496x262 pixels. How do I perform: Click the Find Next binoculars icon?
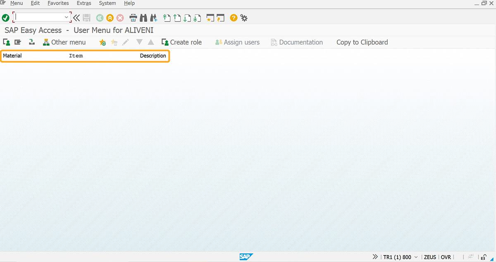[x=154, y=18]
